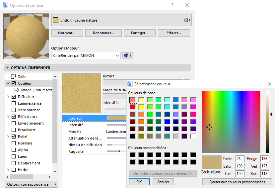Click Ajouter aux couleurs personnalisées button
Screen dimensions: 275x188
point(237,182)
